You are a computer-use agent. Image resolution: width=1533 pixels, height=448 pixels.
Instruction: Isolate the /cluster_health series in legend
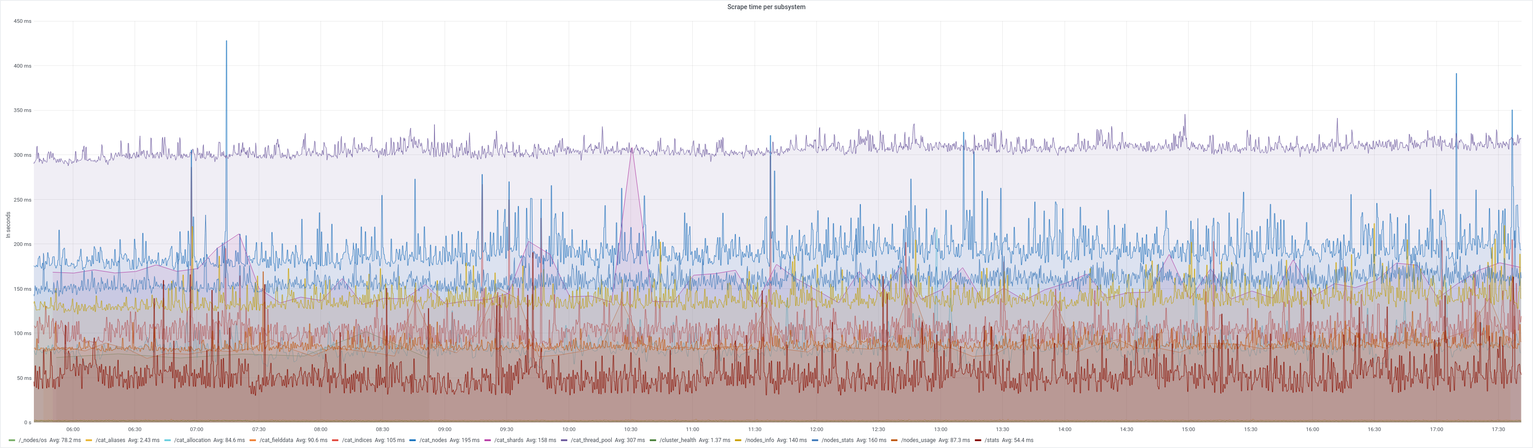point(678,440)
